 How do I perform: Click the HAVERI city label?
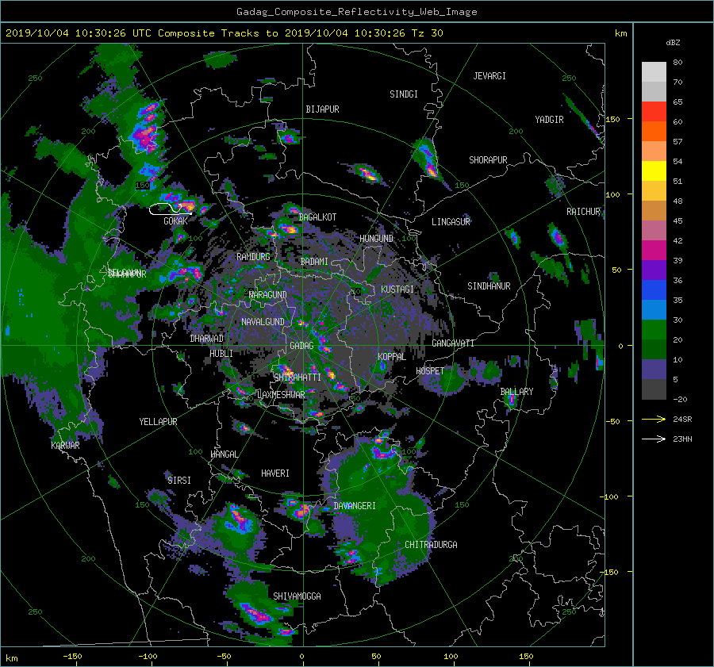pos(275,473)
